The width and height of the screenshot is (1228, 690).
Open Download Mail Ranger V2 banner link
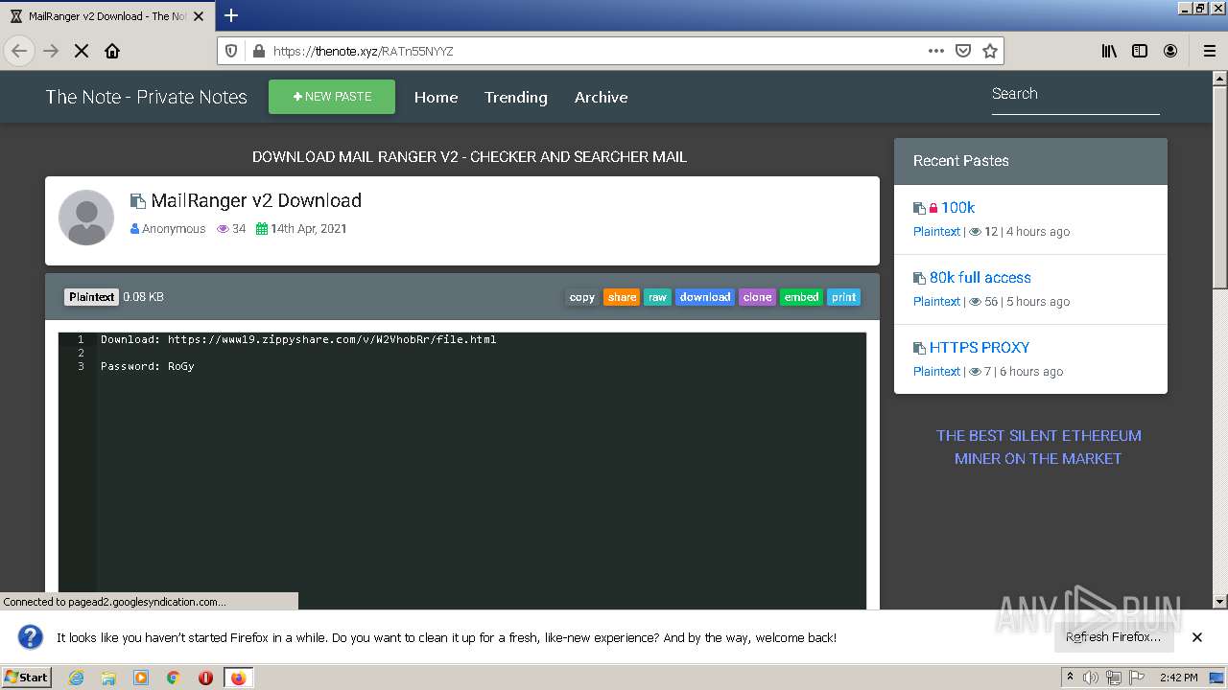(469, 156)
